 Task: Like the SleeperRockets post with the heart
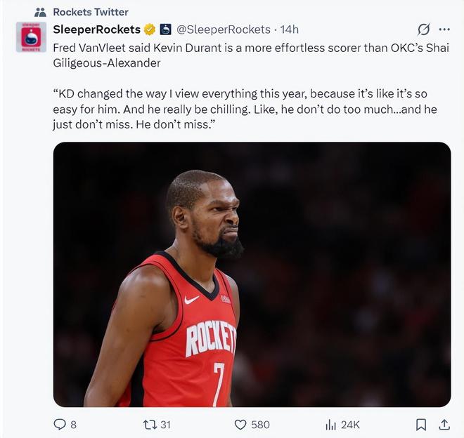(240, 425)
